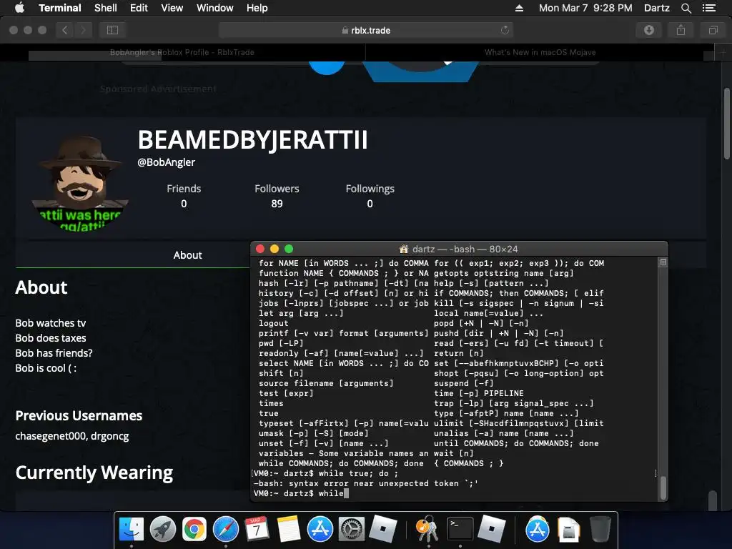The image size is (732, 549).
Task: Go forward in Safari history
Action: (x=83, y=30)
